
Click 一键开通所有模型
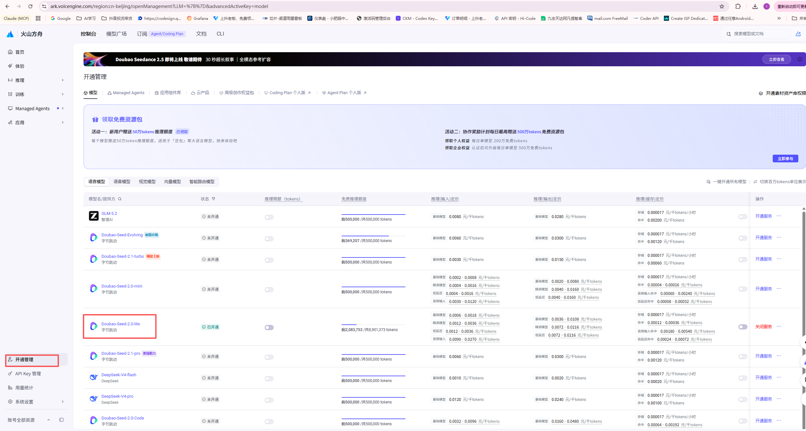pyautogui.click(x=726, y=182)
